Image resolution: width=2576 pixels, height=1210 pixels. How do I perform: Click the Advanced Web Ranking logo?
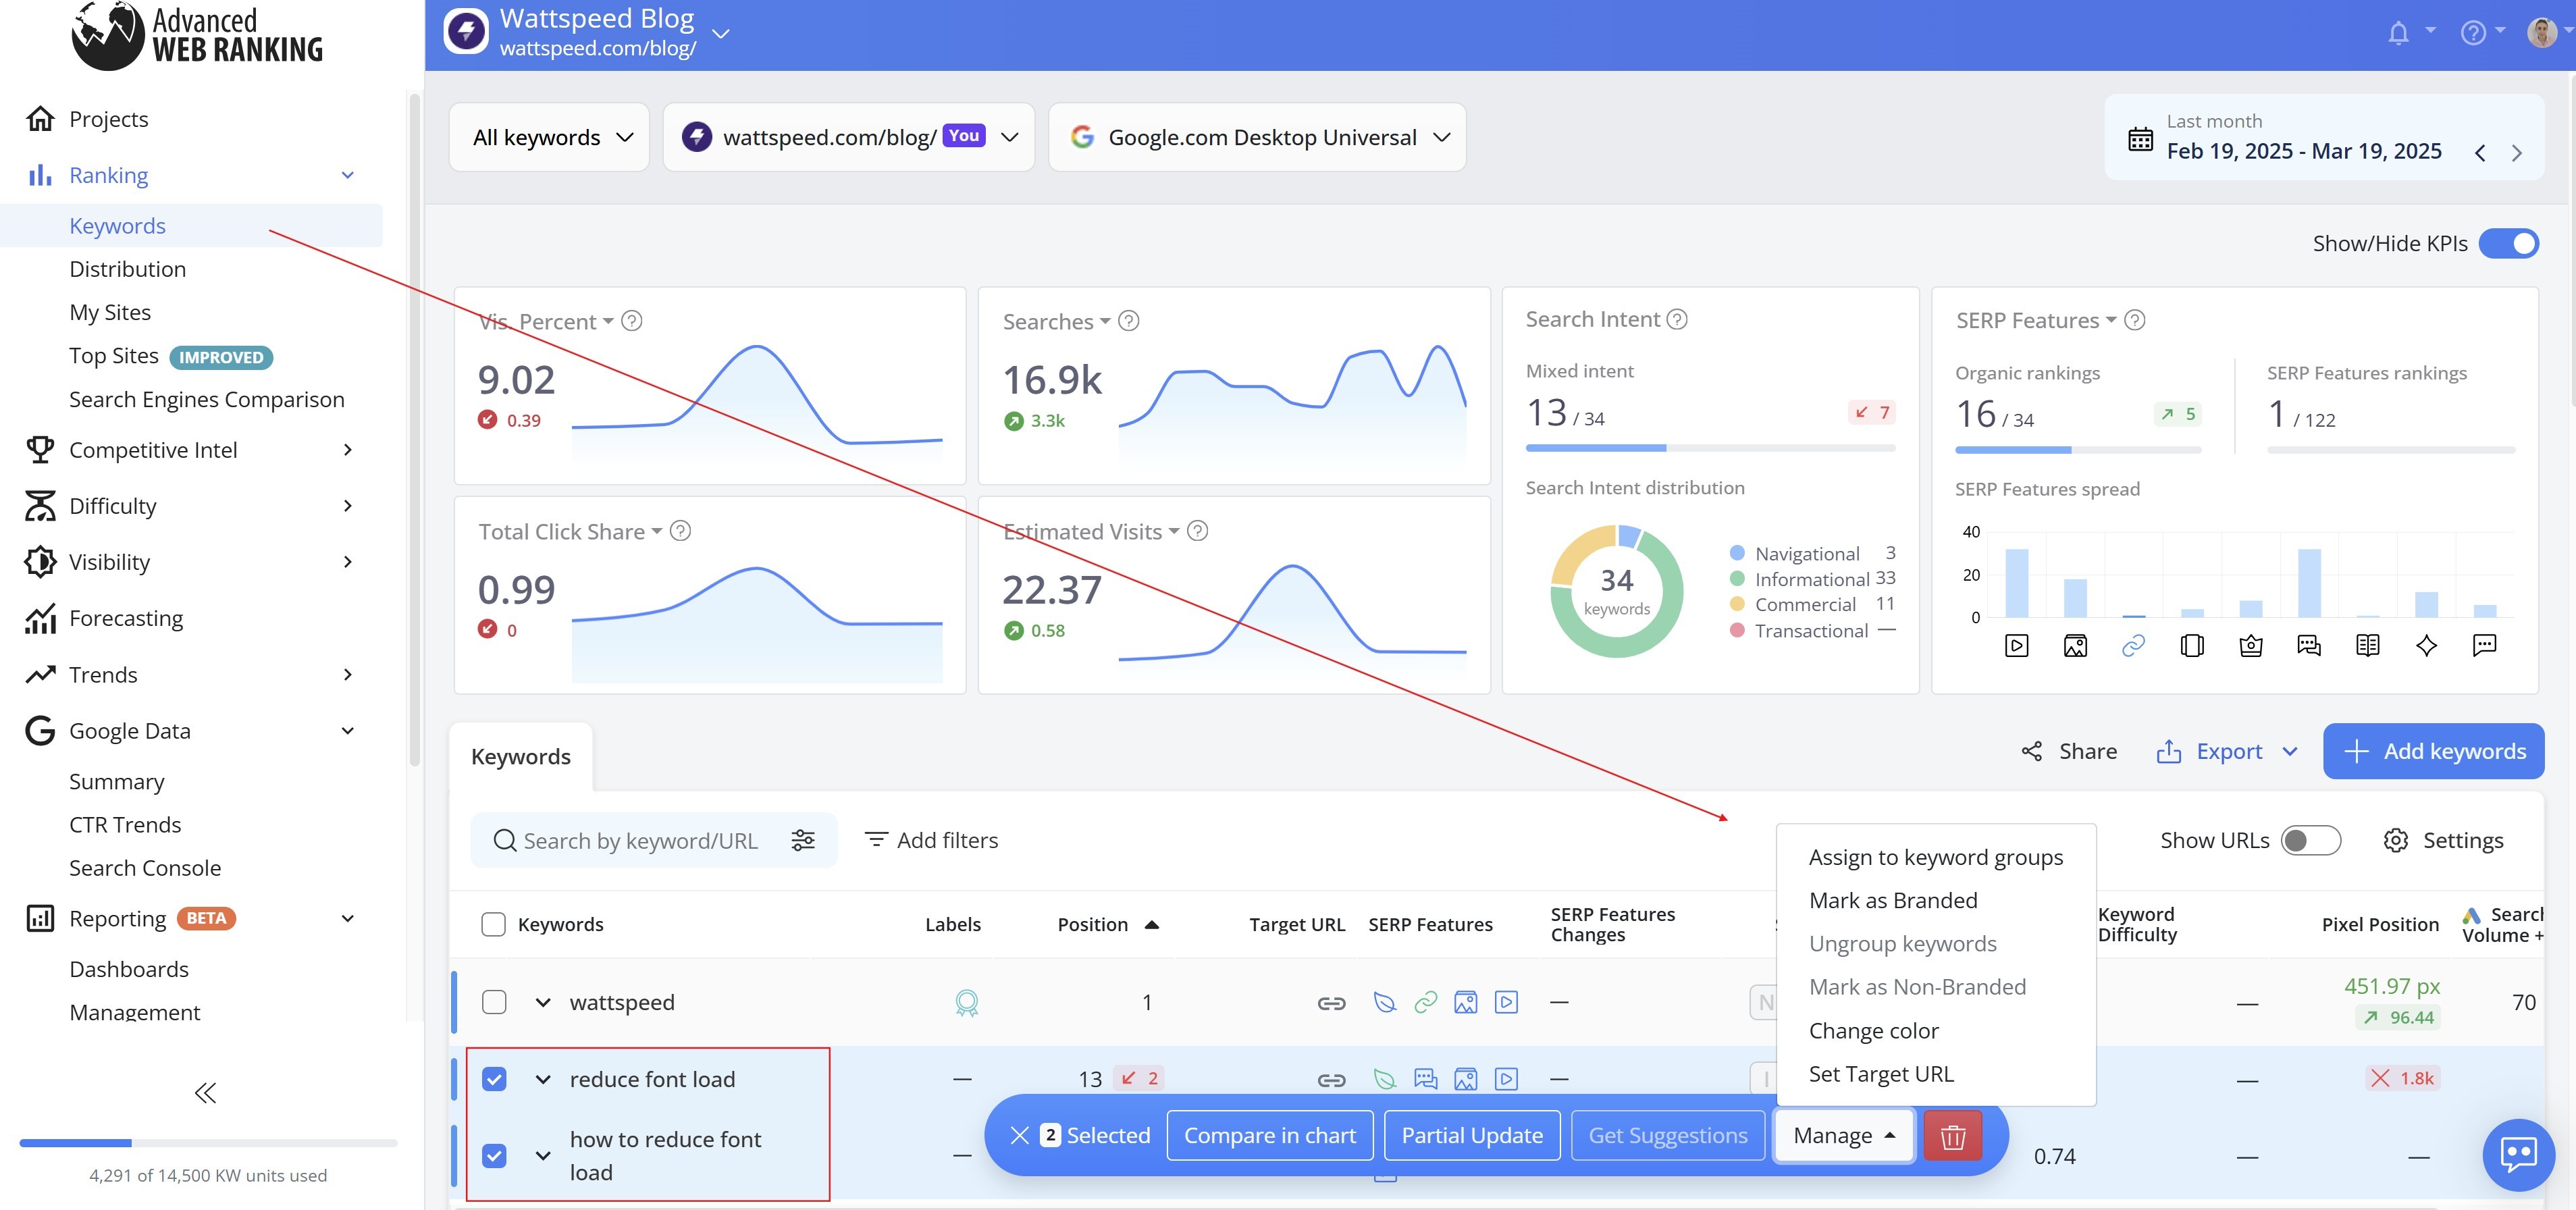click(197, 36)
